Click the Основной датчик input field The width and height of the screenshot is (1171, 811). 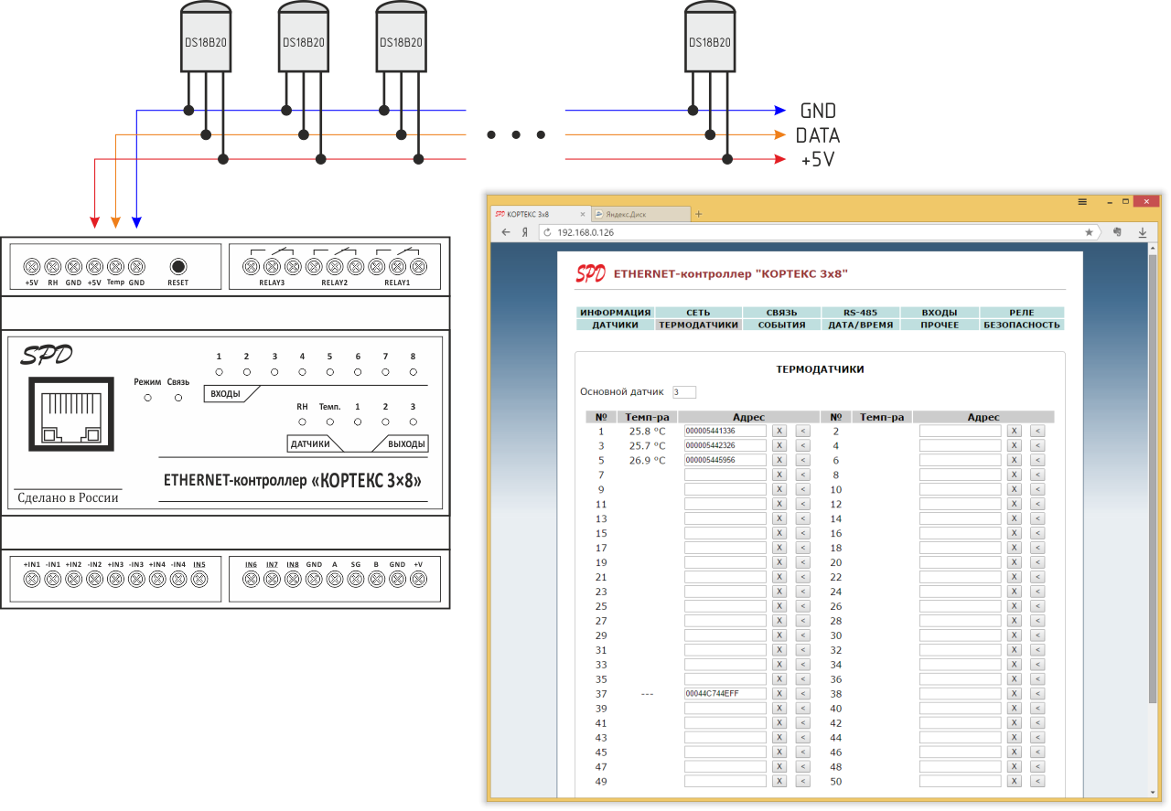click(x=683, y=392)
